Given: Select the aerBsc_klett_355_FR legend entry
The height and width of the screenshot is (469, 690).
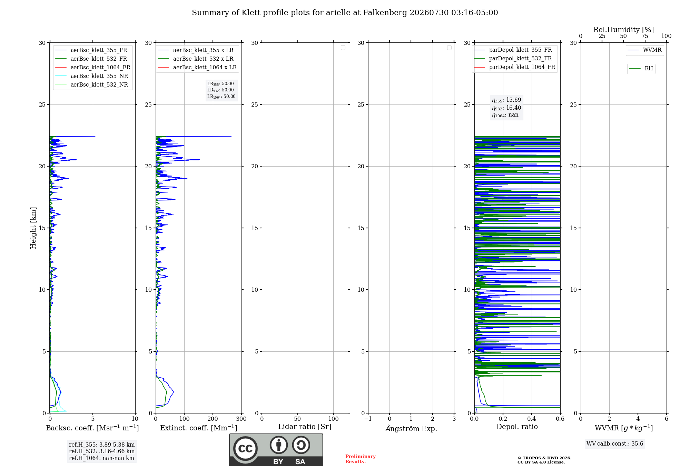Looking at the screenshot, I should (92, 50).
